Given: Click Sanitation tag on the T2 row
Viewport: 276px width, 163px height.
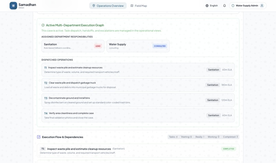Looking at the screenshot, I should click(x=213, y=85).
